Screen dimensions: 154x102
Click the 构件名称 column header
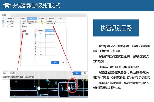[x=32, y=19]
